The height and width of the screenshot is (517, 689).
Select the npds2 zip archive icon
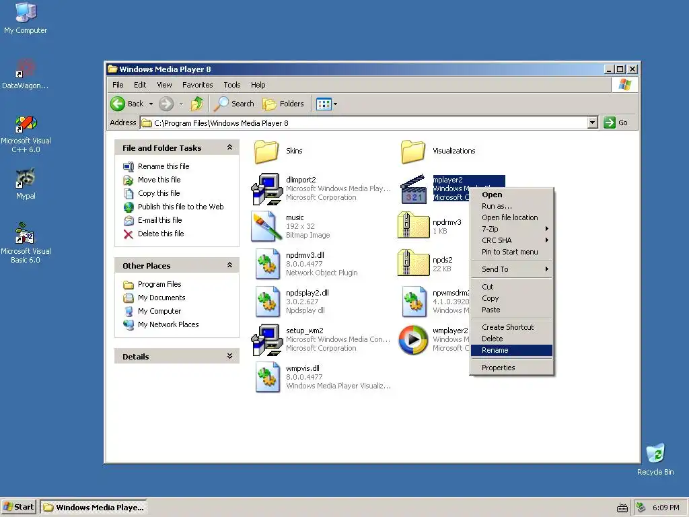tap(414, 263)
